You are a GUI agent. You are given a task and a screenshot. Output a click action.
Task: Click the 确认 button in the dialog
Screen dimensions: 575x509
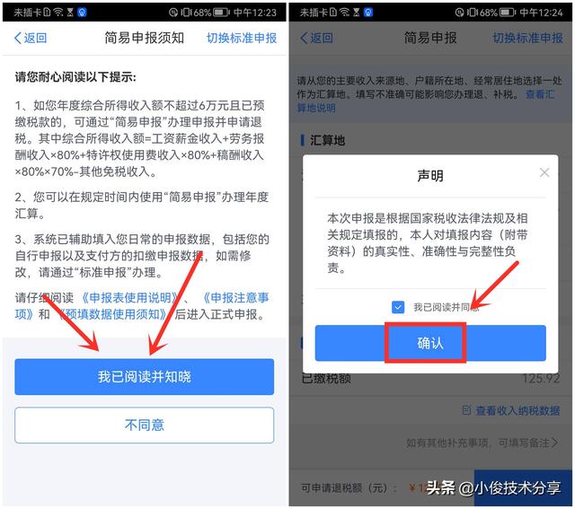(x=430, y=343)
